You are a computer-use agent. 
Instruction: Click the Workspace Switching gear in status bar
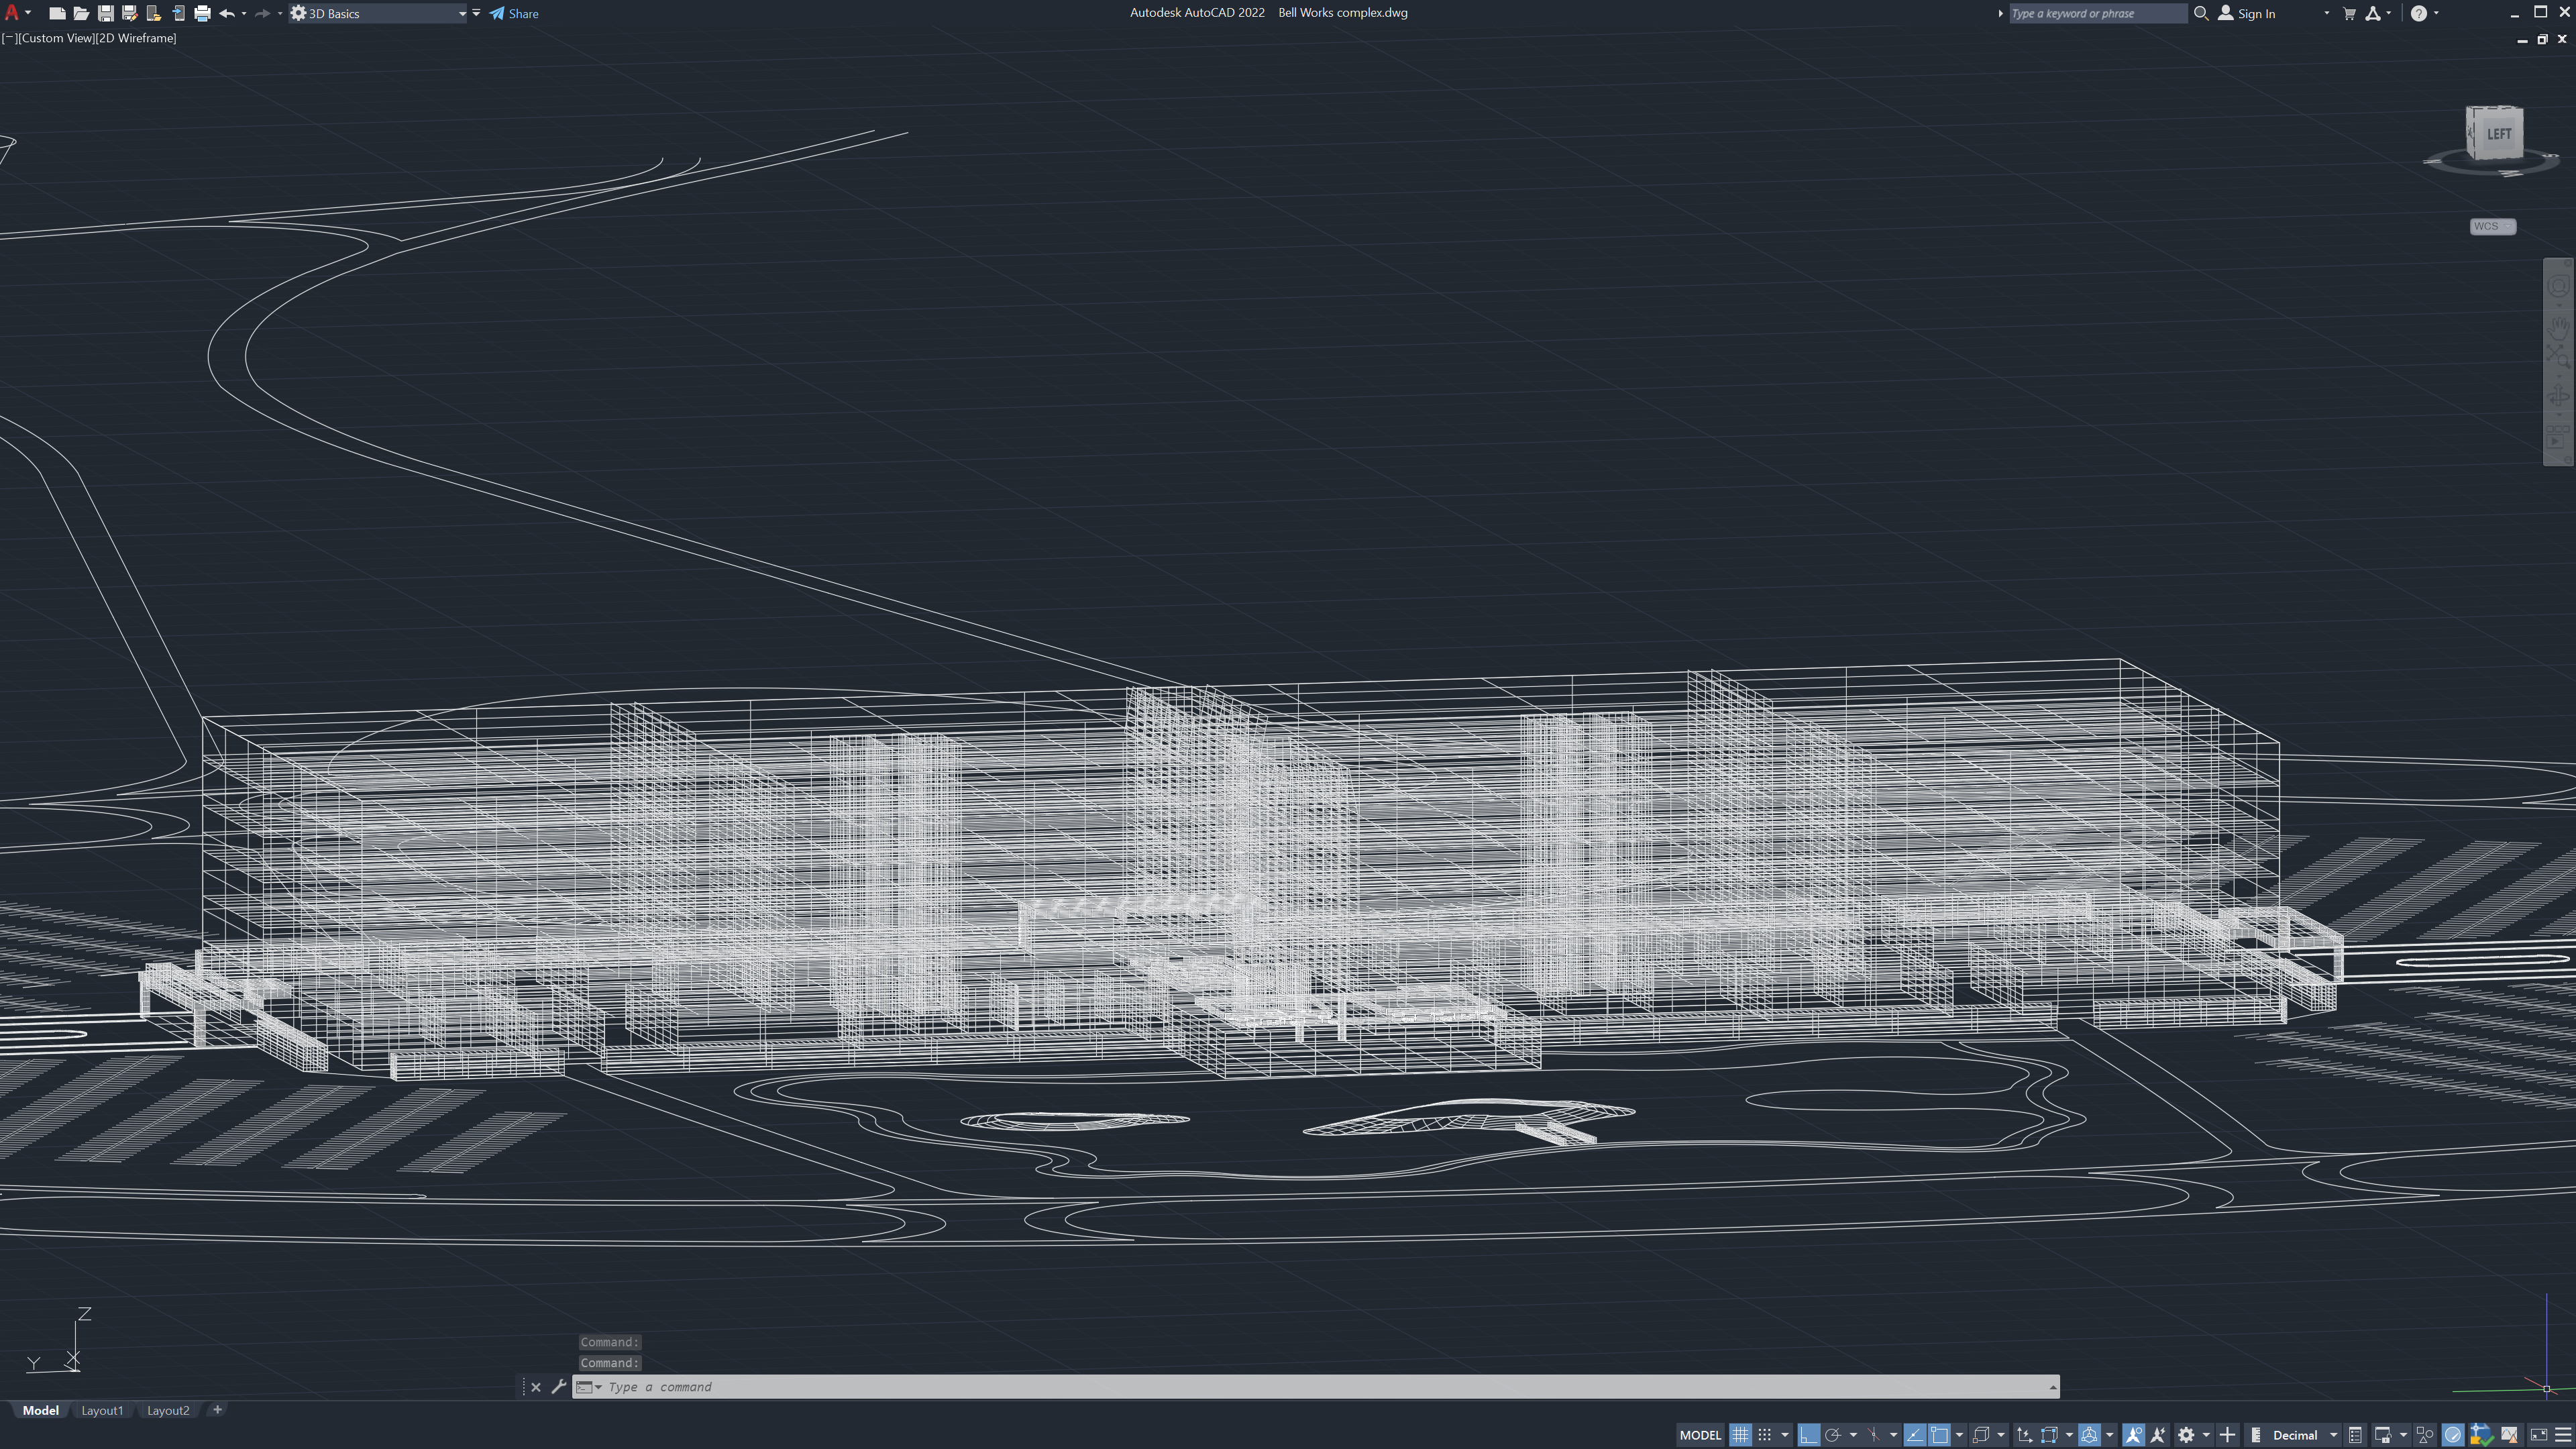click(2186, 1435)
